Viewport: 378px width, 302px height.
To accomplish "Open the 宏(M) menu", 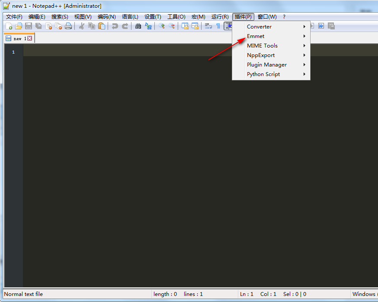I will [198, 17].
